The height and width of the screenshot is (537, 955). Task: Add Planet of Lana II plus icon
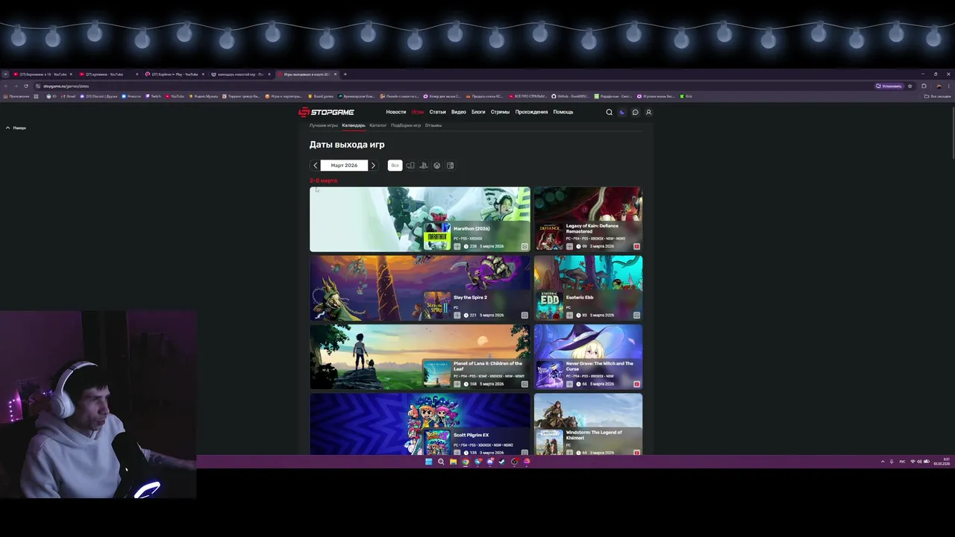457,384
